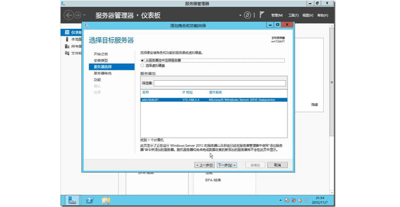The image size is (400, 207).
Task: Select the 选择虚拟硬盘 radio option
Action: click(142, 65)
